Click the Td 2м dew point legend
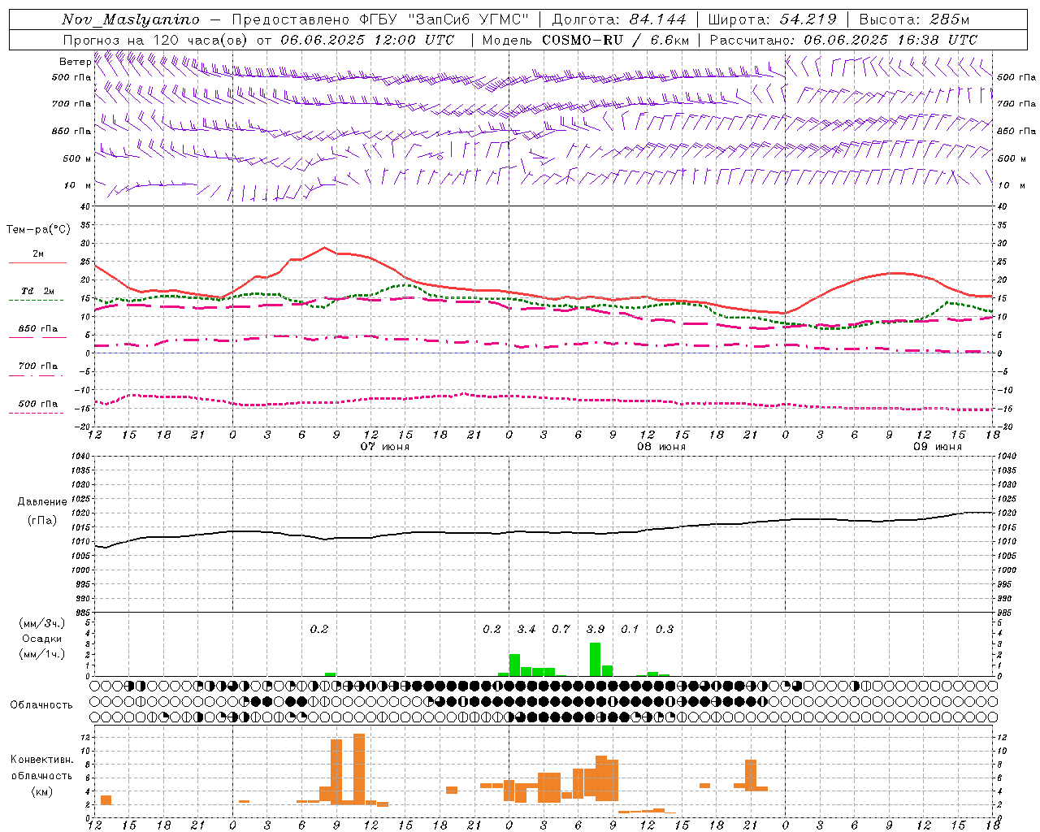This screenshot has height=832, width=1040. click(38, 291)
